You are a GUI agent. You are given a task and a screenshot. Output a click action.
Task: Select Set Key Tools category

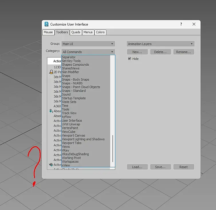coord(86,61)
